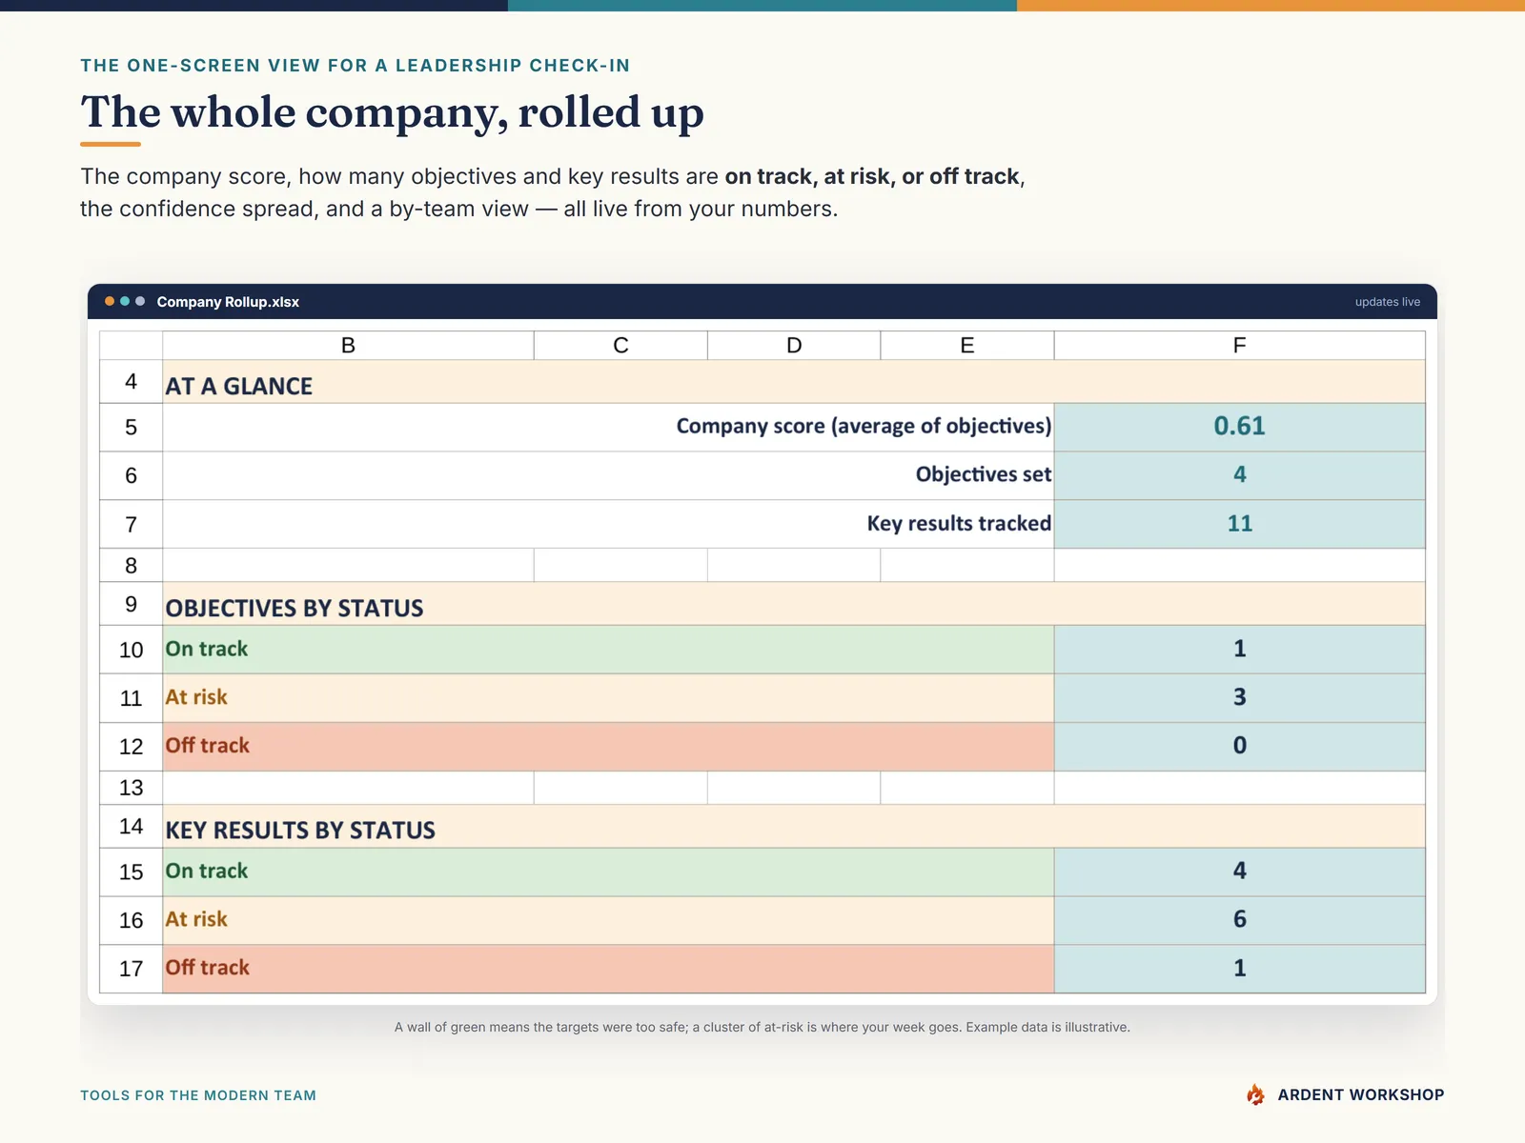Select row 16 header
Viewport: 1525px width, 1143px height.
132,920
